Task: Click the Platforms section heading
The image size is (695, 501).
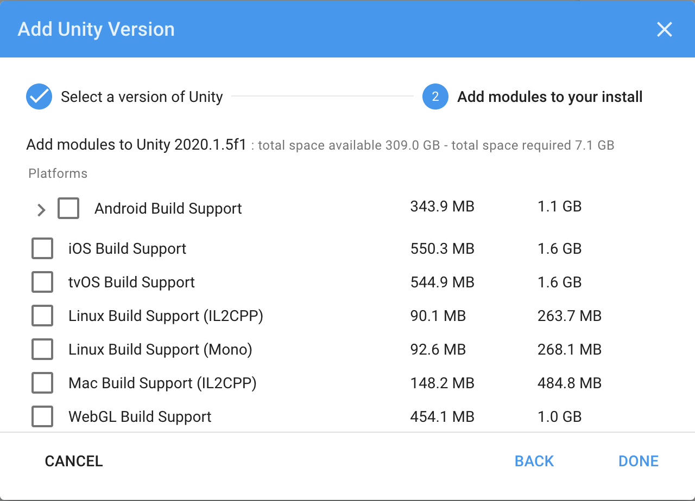Action: coord(58,174)
